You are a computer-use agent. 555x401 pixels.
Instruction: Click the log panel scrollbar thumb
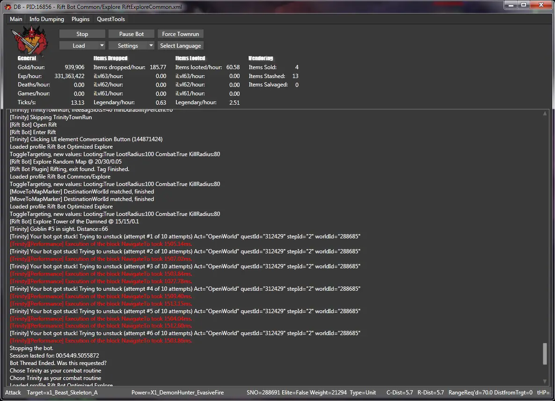point(545,353)
